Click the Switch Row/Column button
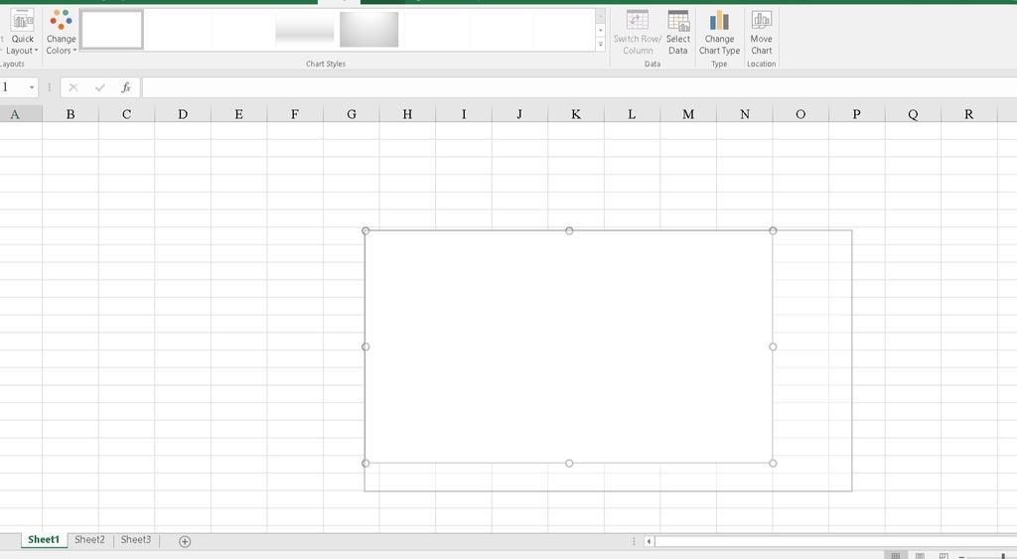 tap(637, 32)
